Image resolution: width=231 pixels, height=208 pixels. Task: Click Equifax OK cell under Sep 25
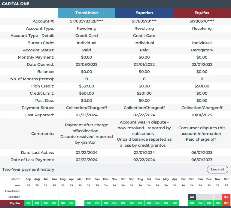tap(28, 203)
